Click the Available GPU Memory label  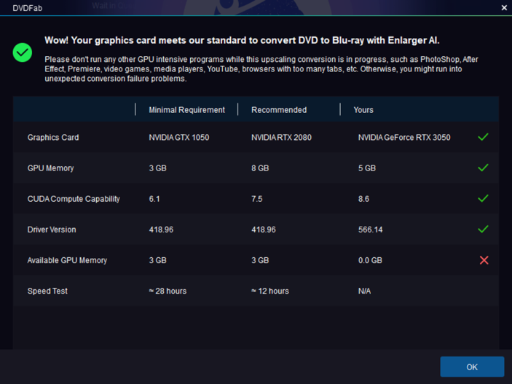67,260
